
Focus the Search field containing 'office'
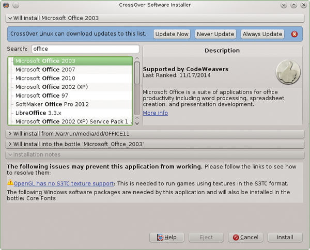(85, 49)
